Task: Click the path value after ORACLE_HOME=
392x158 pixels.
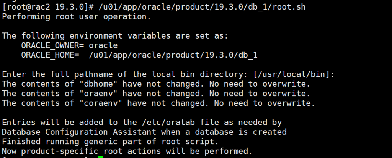Action: (173, 55)
